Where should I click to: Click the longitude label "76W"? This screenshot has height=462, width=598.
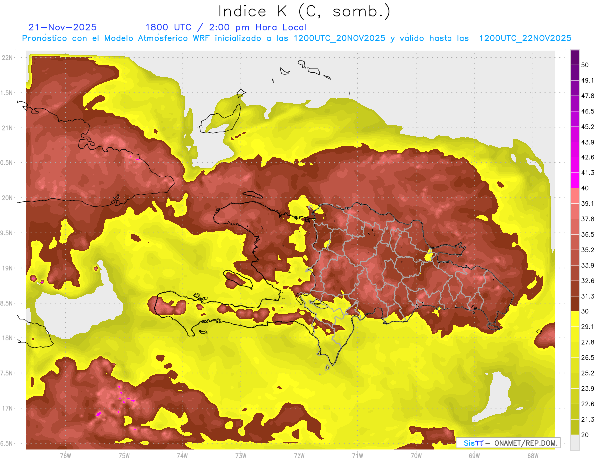point(65,456)
